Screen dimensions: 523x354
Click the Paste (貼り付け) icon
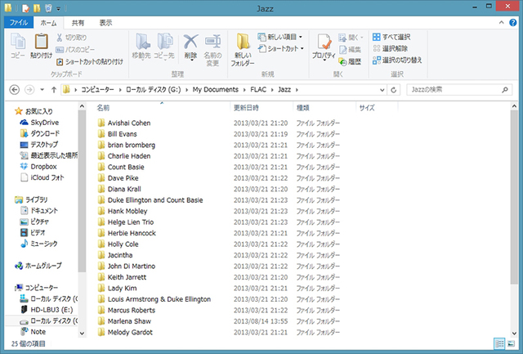coord(40,46)
